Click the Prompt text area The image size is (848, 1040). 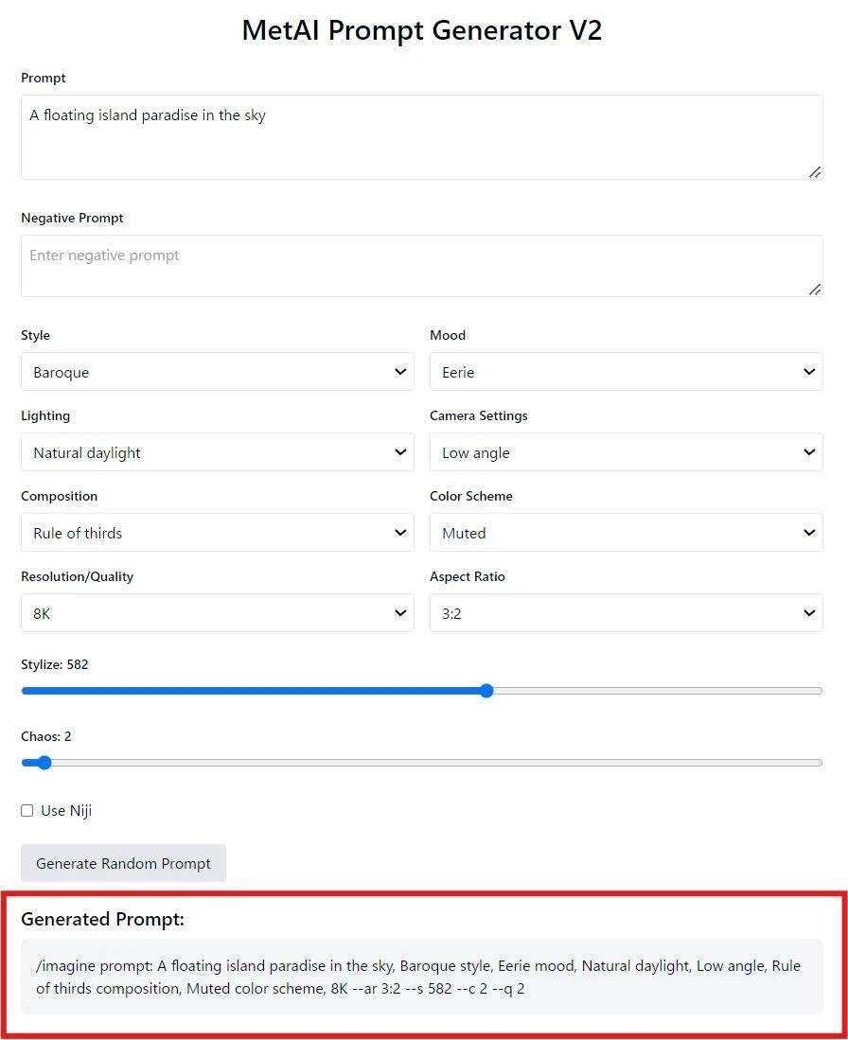[421, 137]
